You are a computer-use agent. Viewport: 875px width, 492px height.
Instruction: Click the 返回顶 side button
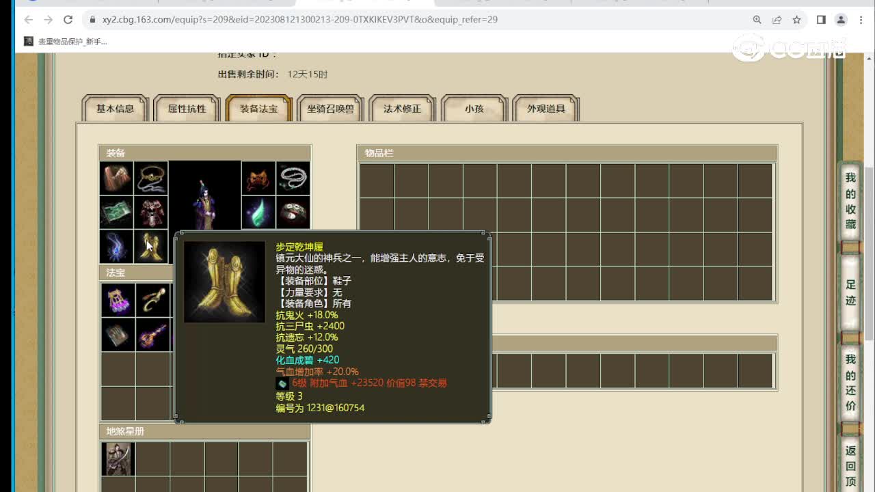pos(850,465)
